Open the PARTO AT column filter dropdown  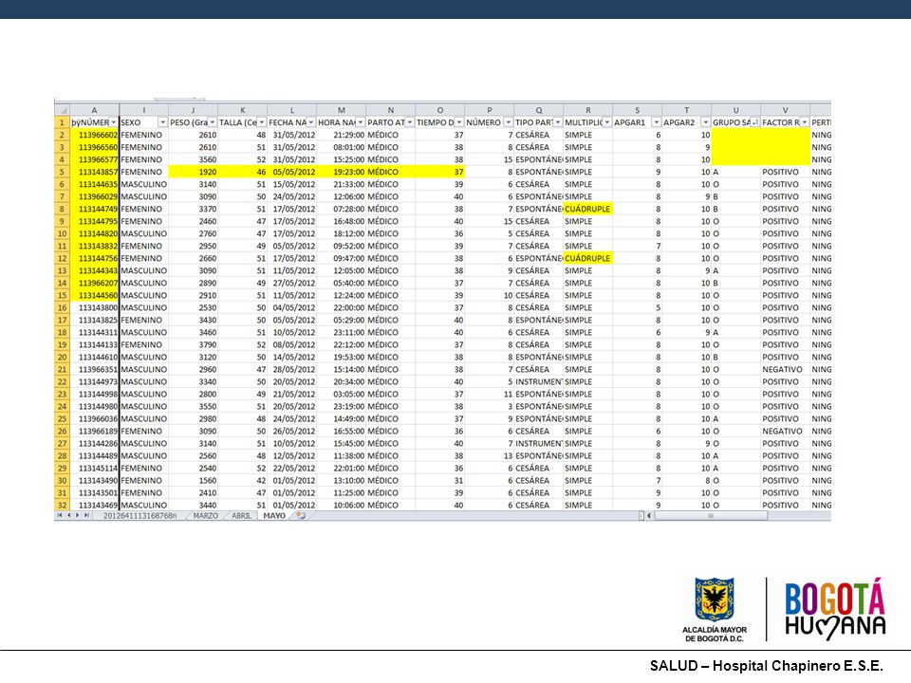[x=410, y=122]
